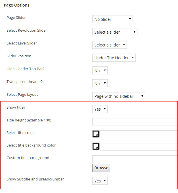Open the Select LayerSlider dropdown

109,45
